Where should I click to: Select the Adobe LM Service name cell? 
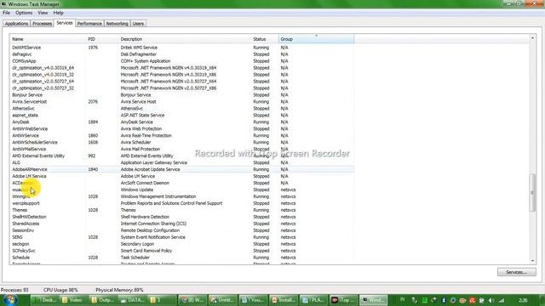pyautogui.click(x=29, y=176)
